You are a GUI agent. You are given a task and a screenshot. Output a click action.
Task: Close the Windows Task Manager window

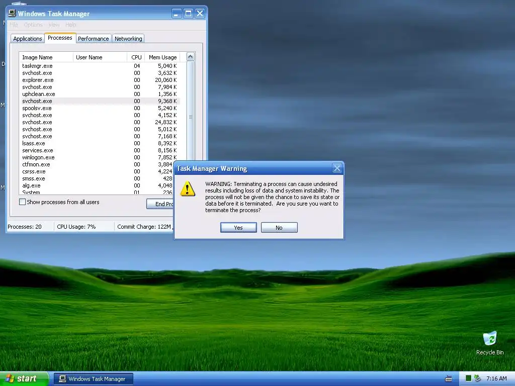point(200,14)
